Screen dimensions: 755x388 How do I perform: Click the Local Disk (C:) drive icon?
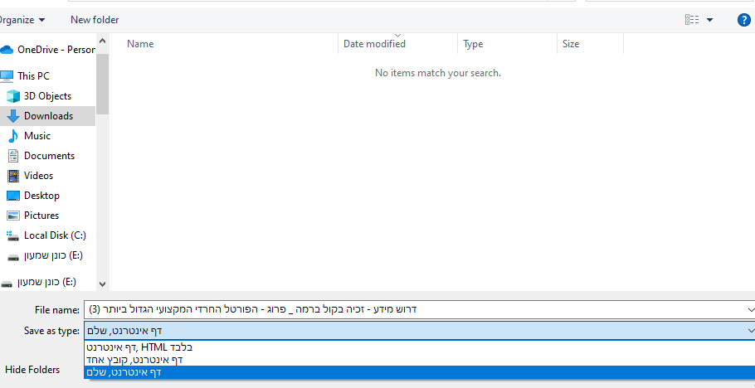tap(13, 235)
